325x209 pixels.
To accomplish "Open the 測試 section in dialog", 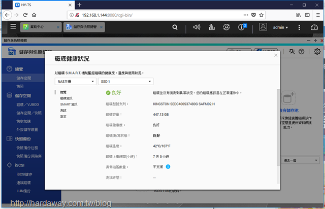I will pyautogui.click(x=63, y=111).
